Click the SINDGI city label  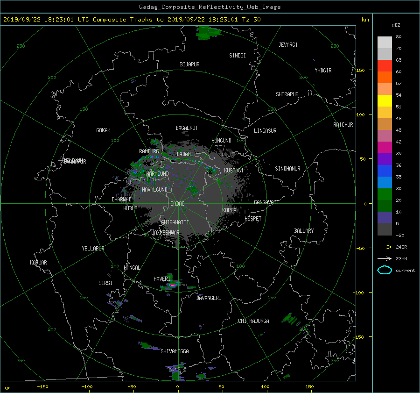pyautogui.click(x=238, y=56)
